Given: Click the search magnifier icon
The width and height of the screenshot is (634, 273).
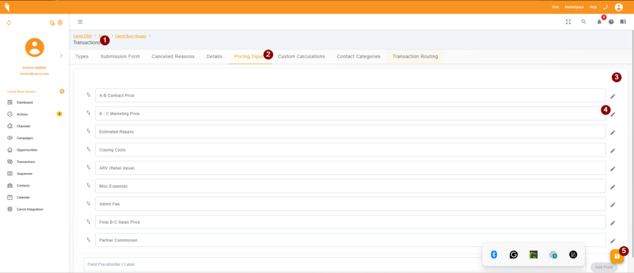Looking at the screenshot, I should pyautogui.click(x=583, y=22).
